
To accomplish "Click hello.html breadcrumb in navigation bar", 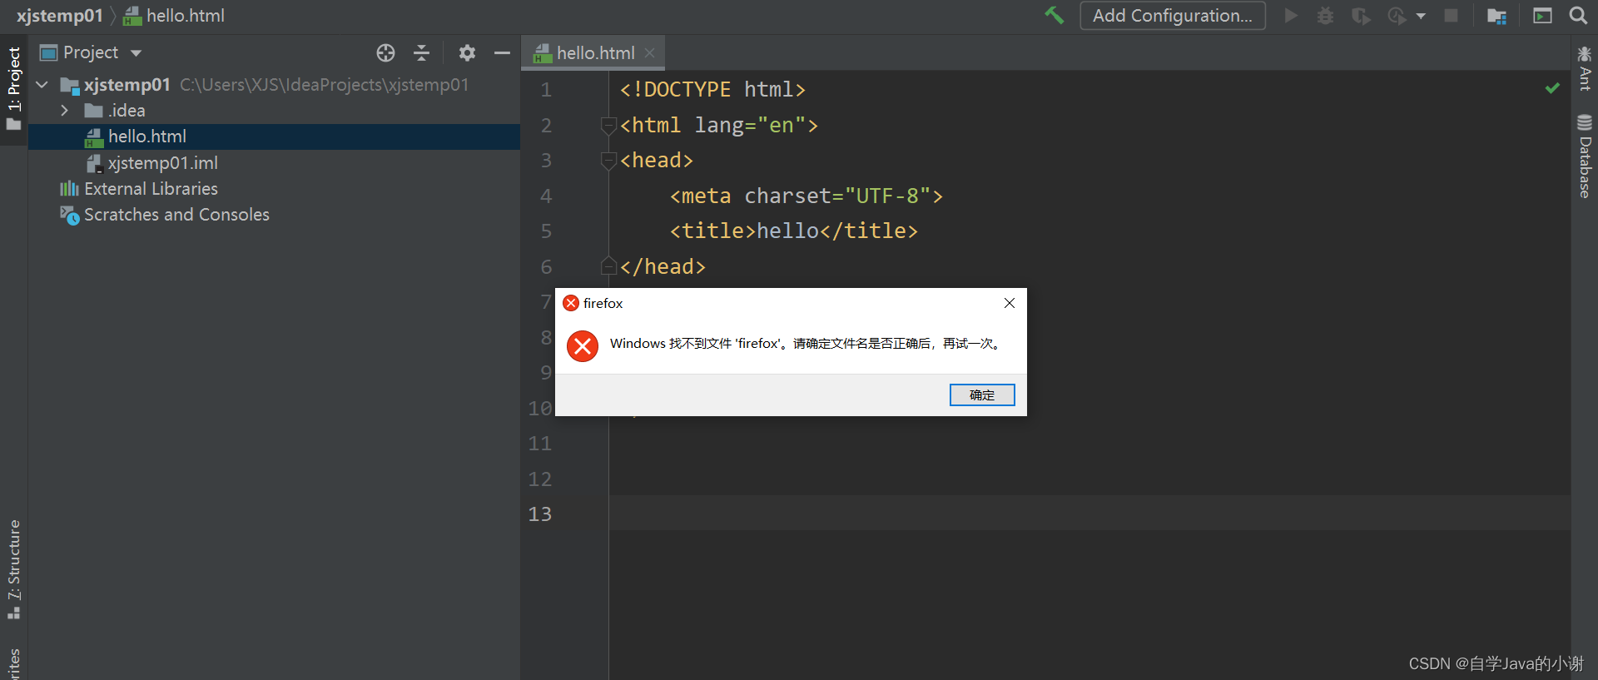I will [175, 16].
